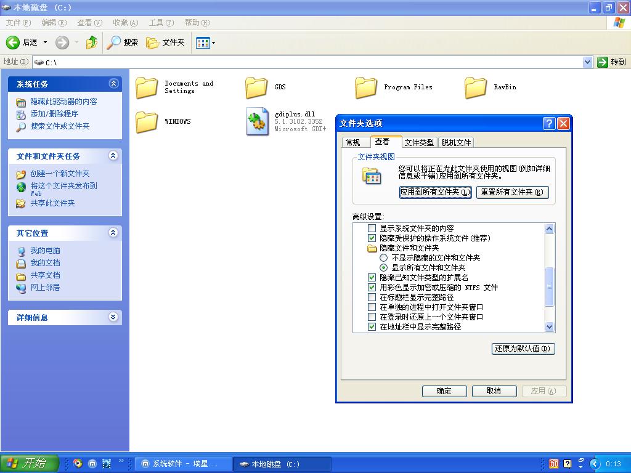Open the 编辑 menu
The width and height of the screenshot is (631, 473).
[x=54, y=23]
